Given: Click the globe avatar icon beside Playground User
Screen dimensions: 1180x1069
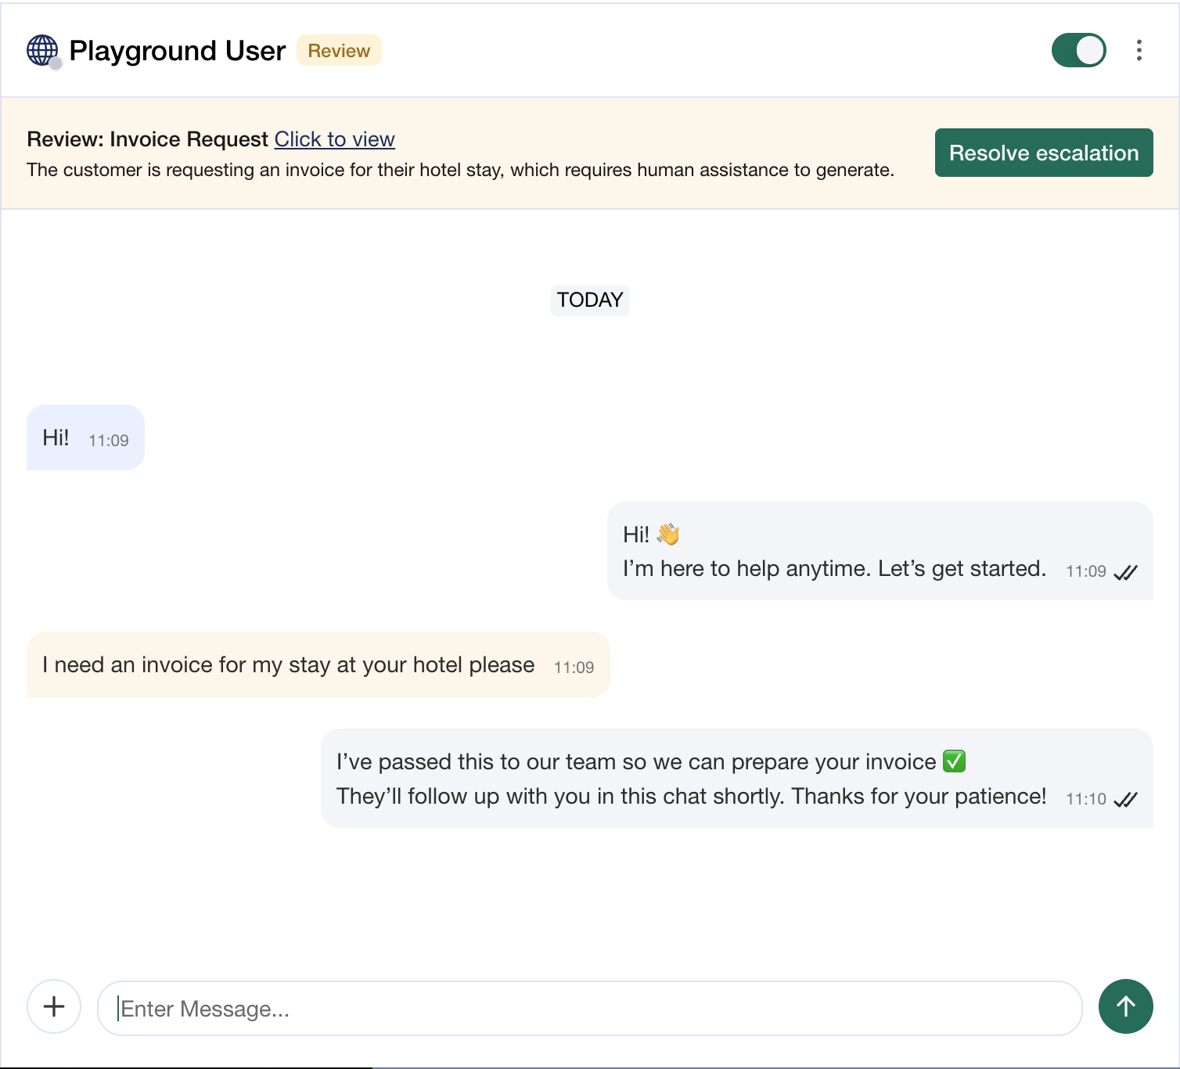Looking at the screenshot, I should [x=42, y=51].
